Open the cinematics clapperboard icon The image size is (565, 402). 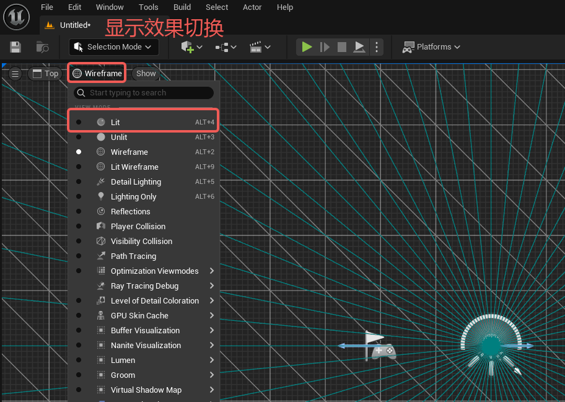pyautogui.click(x=255, y=47)
